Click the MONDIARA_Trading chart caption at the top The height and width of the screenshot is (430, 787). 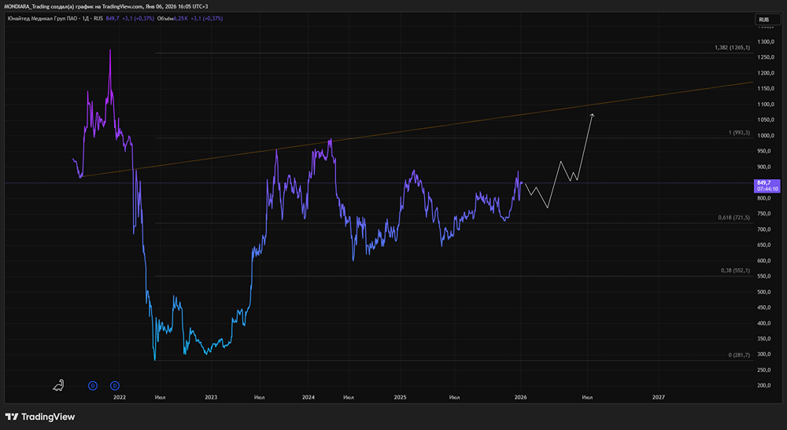[106, 6]
